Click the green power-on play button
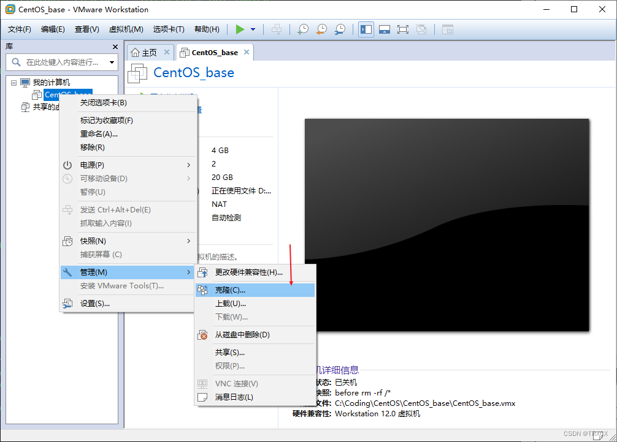 (x=240, y=29)
